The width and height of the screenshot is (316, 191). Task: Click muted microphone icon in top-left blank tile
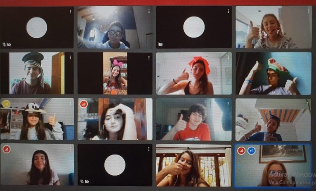click(4, 44)
